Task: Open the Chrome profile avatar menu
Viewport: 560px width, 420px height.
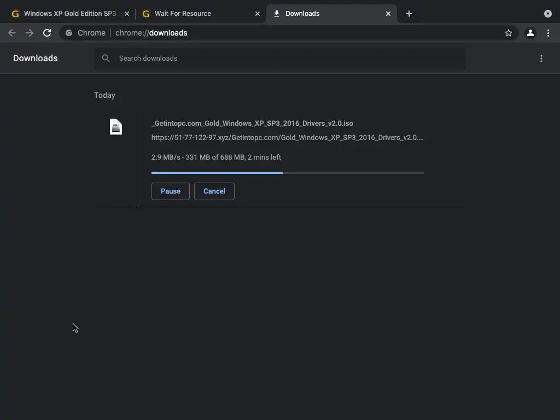Action: (530, 33)
